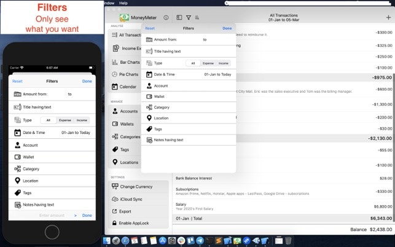Tap Title having text on the phone
Viewport: 395px width, 247px height.
click(52, 107)
